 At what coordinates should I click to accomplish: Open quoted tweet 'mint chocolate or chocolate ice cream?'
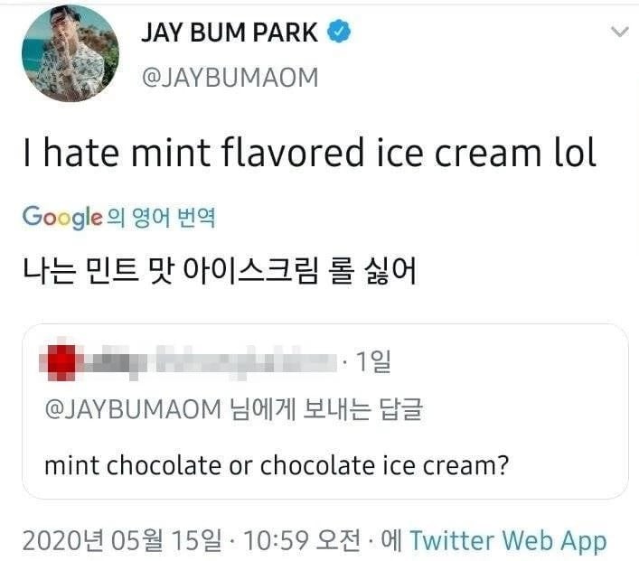277,465
